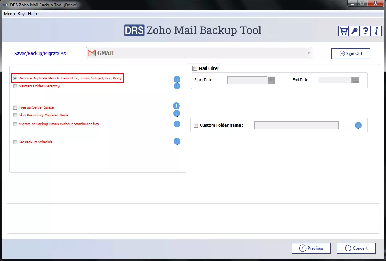Click the Sign Out button

click(351, 54)
